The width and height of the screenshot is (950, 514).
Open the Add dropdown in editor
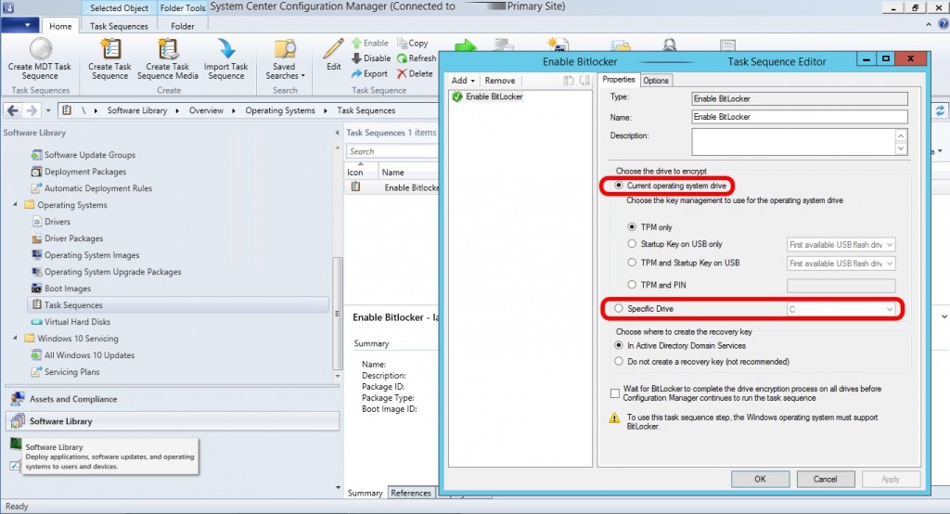click(x=463, y=80)
